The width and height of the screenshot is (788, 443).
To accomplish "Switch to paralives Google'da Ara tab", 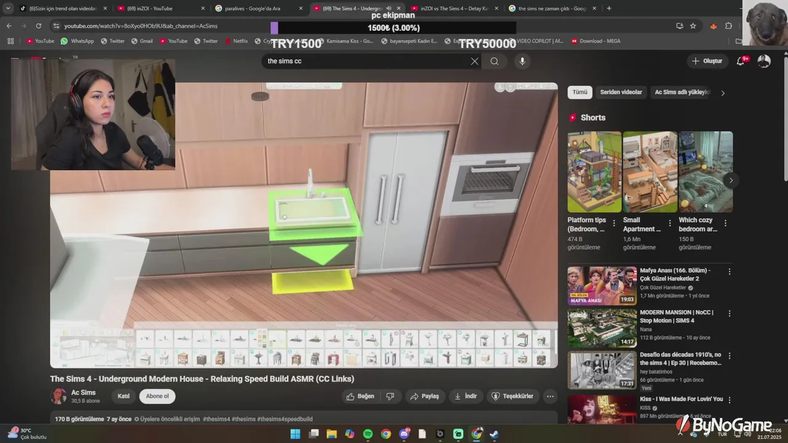I will [259, 9].
